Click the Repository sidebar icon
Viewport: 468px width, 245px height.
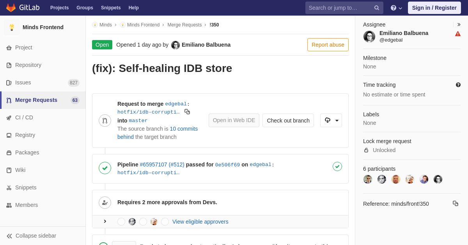[x=9, y=65]
